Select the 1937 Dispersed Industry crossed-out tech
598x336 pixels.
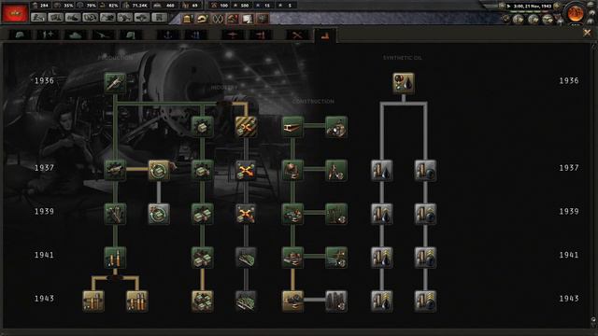click(246, 170)
